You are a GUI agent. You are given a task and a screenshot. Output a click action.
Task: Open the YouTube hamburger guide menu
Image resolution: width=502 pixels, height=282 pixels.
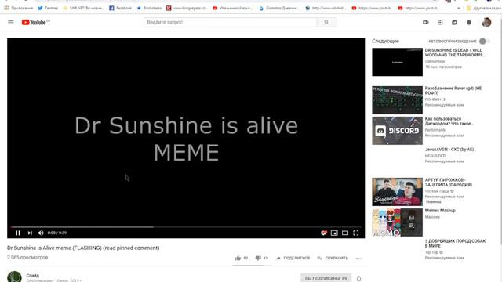tap(11, 23)
